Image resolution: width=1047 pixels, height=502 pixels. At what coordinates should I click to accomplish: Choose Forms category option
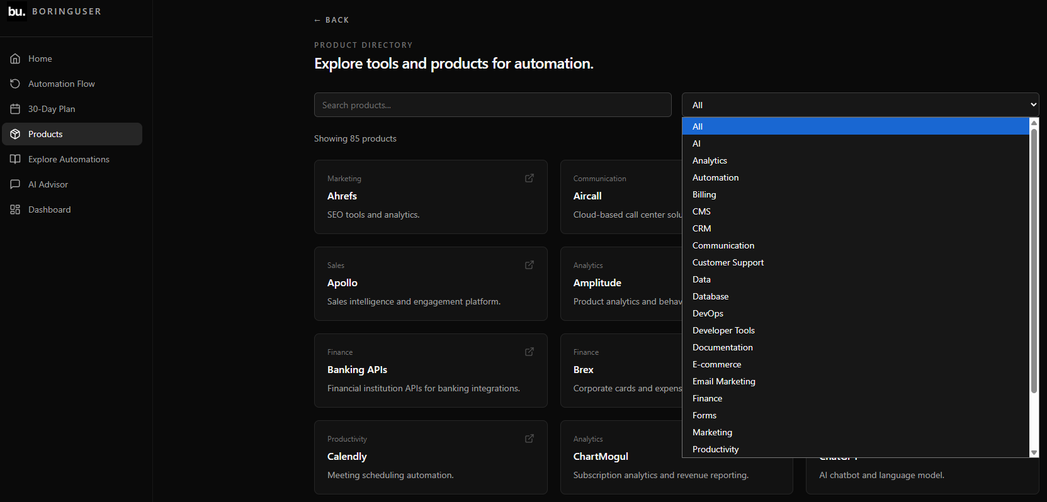pyautogui.click(x=856, y=415)
